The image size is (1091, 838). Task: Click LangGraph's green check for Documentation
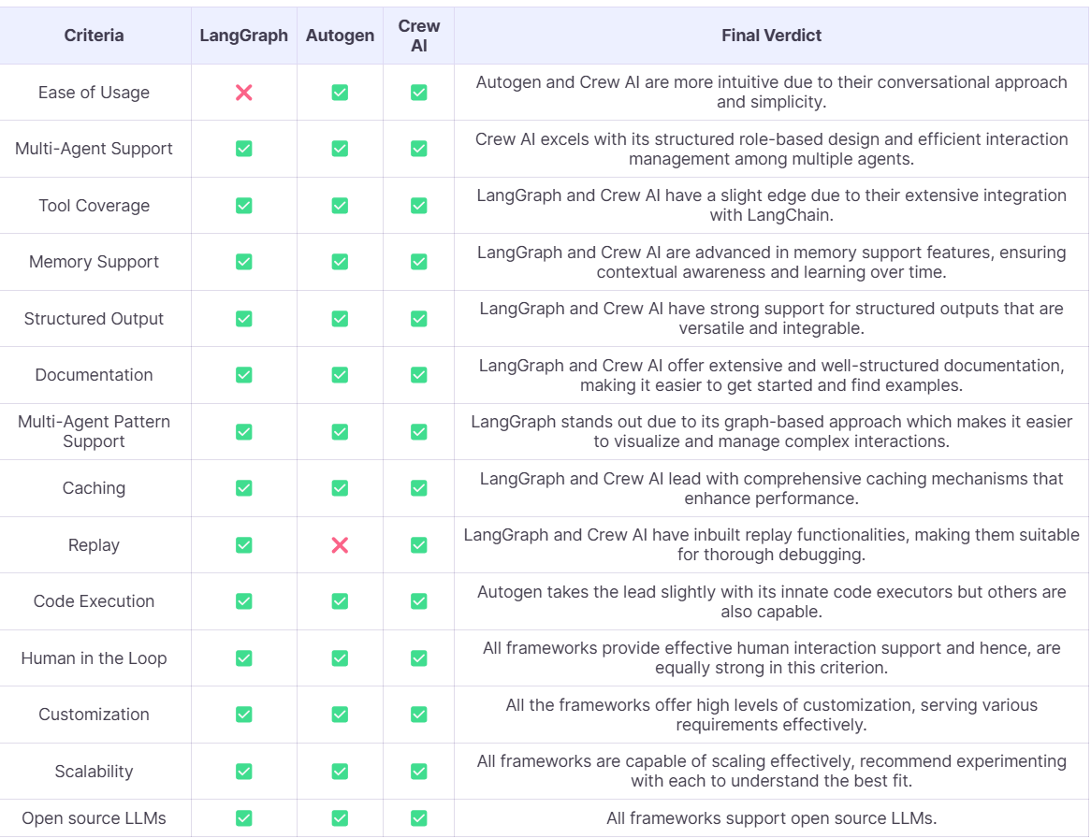(x=244, y=375)
